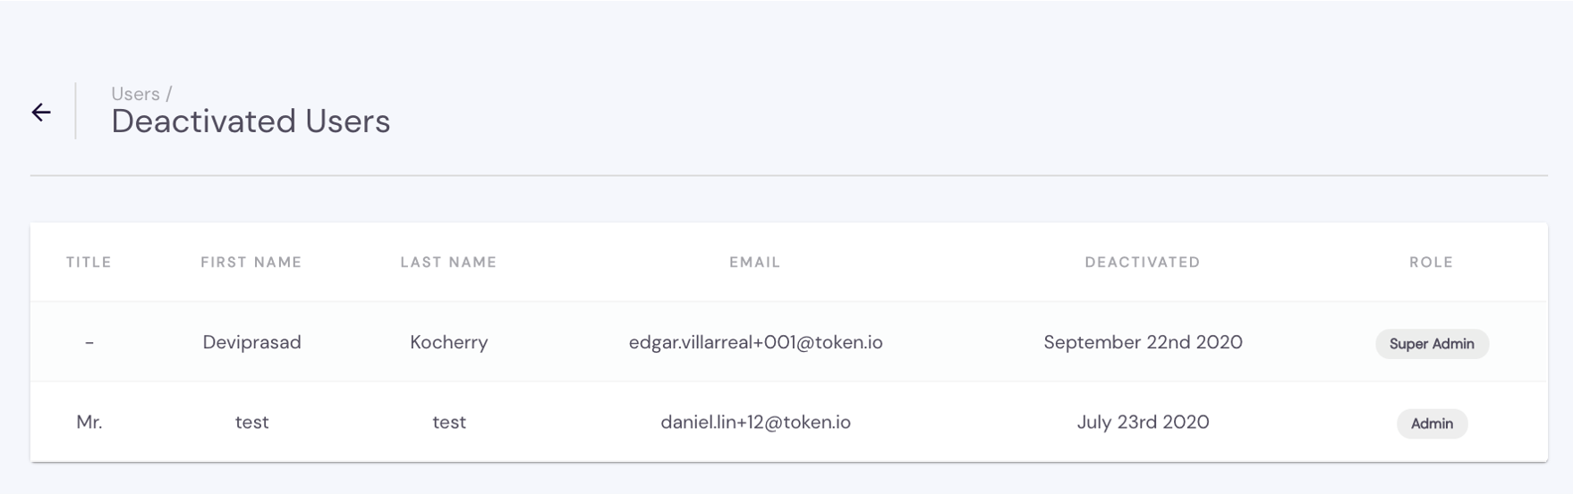Image resolution: width=1573 pixels, height=494 pixels.
Task: Click the Deactivated Users page heading
Action: tap(251, 121)
